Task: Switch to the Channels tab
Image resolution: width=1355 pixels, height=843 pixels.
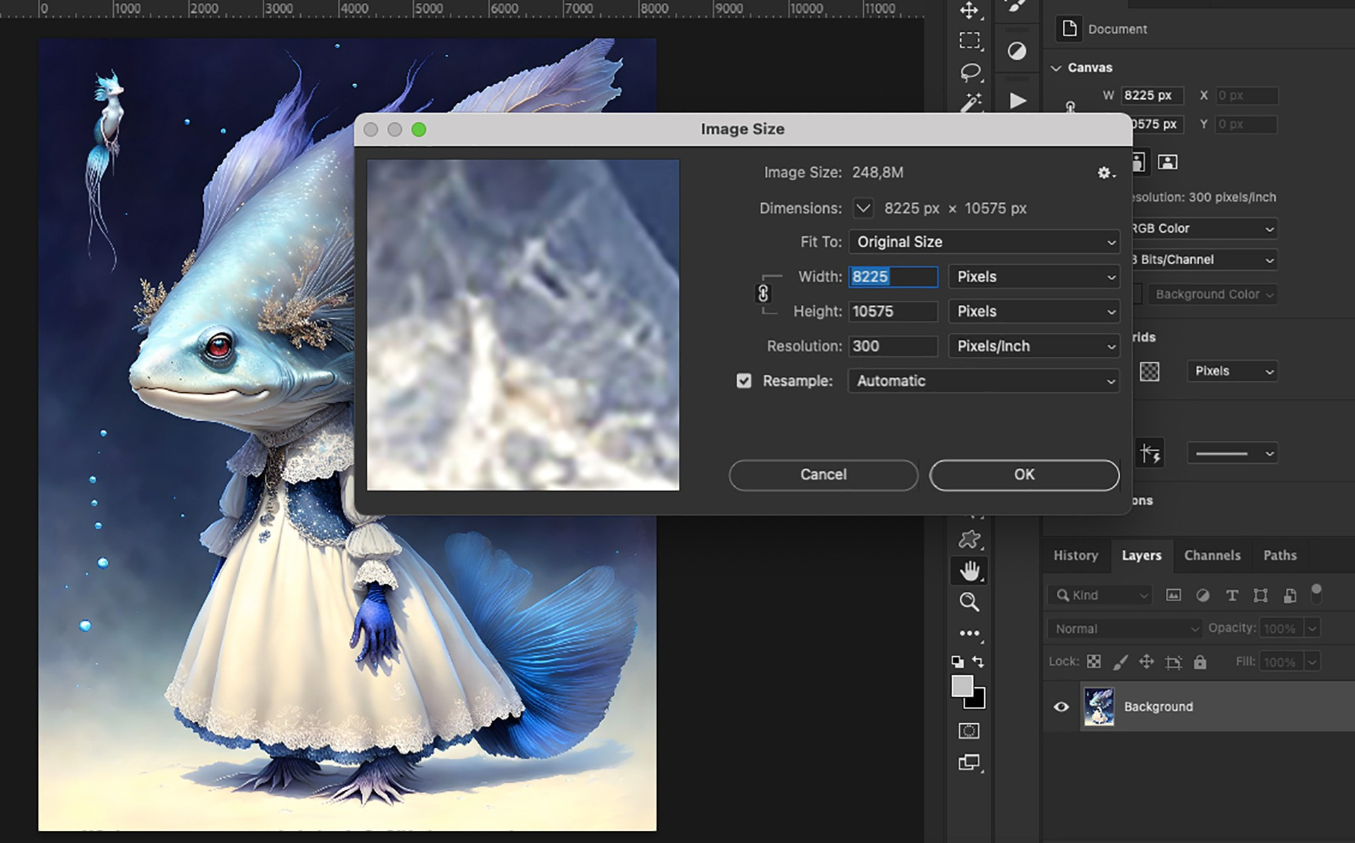Action: pyautogui.click(x=1211, y=555)
